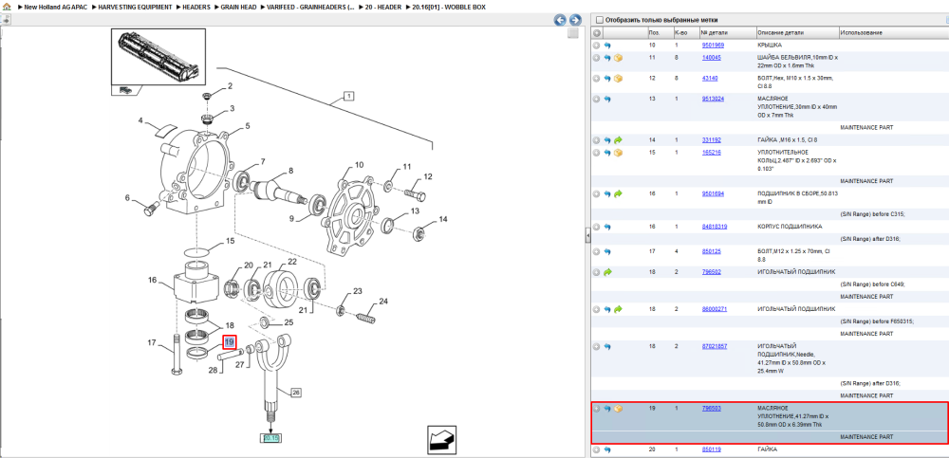Screen dimensions: 949x458
Task: Collapse the parts list panel with splitter handle
Action: [587, 236]
